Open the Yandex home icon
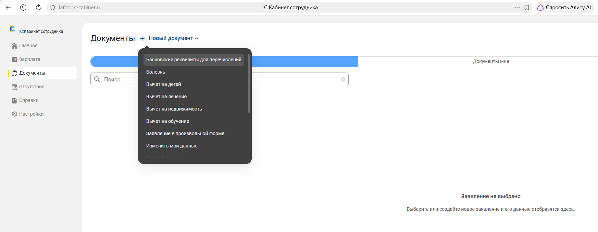The image size is (598, 232). [23, 8]
